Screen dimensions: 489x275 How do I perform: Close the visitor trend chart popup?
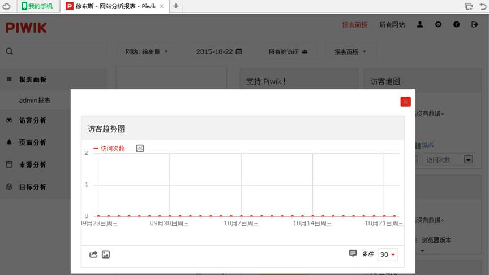pyautogui.click(x=405, y=102)
